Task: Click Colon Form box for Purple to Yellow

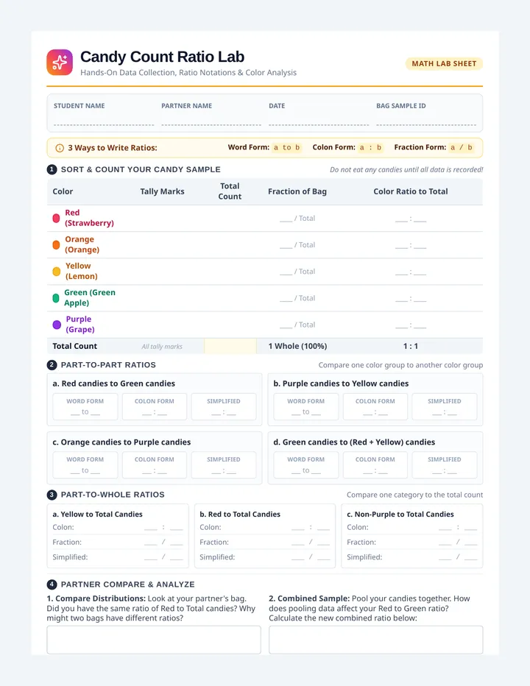Action: pos(375,406)
